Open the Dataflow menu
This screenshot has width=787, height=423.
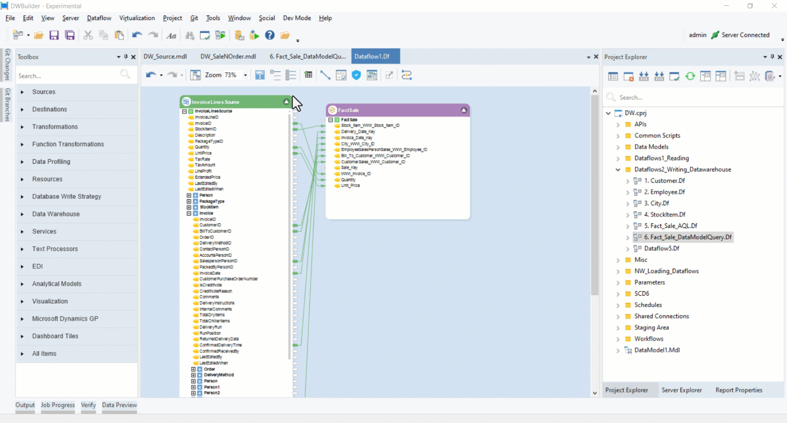pyautogui.click(x=99, y=18)
